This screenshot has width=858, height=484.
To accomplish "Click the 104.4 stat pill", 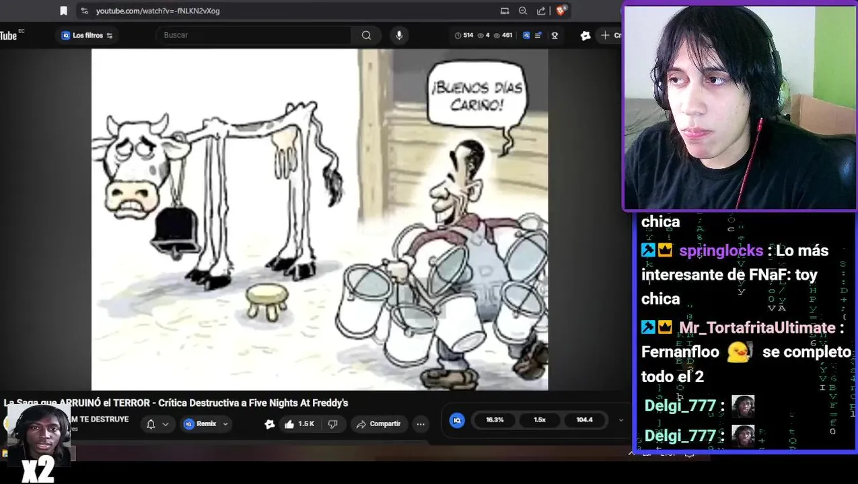I will click(x=584, y=419).
